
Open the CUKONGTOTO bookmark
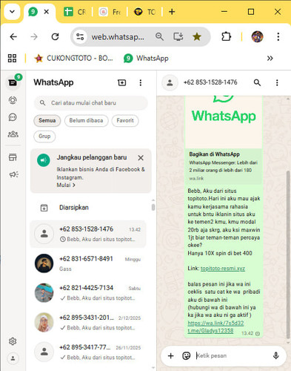(x=74, y=59)
